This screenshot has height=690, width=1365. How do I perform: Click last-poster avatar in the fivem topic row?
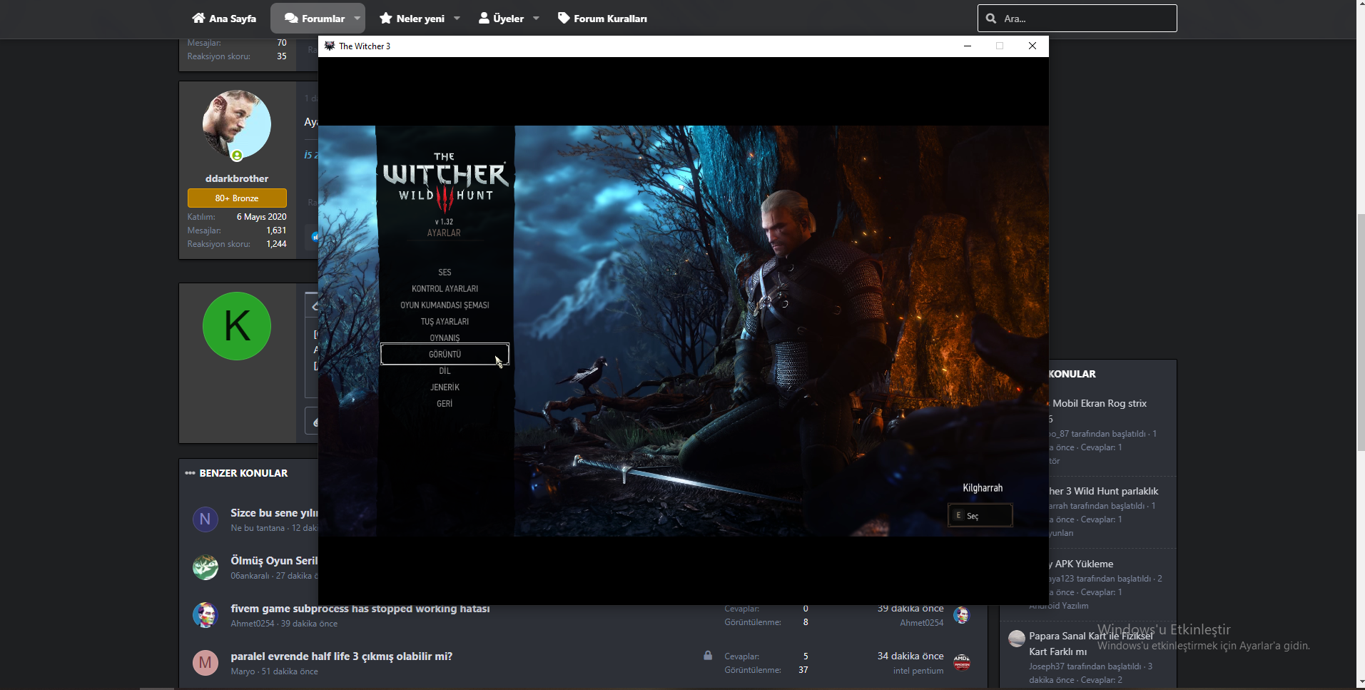pyautogui.click(x=962, y=615)
